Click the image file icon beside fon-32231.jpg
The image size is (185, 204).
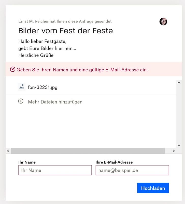[22, 87]
